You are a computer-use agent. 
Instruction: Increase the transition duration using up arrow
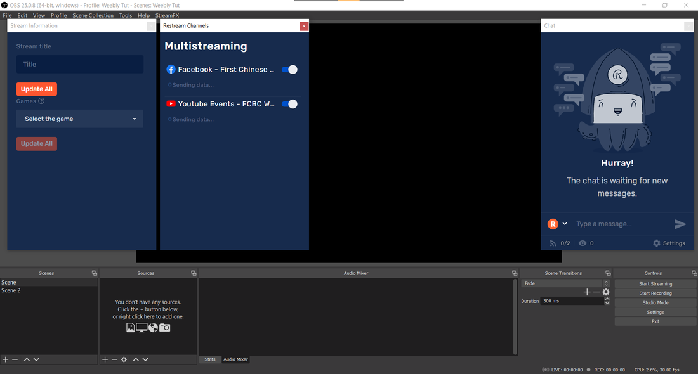pyautogui.click(x=607, y=299)
